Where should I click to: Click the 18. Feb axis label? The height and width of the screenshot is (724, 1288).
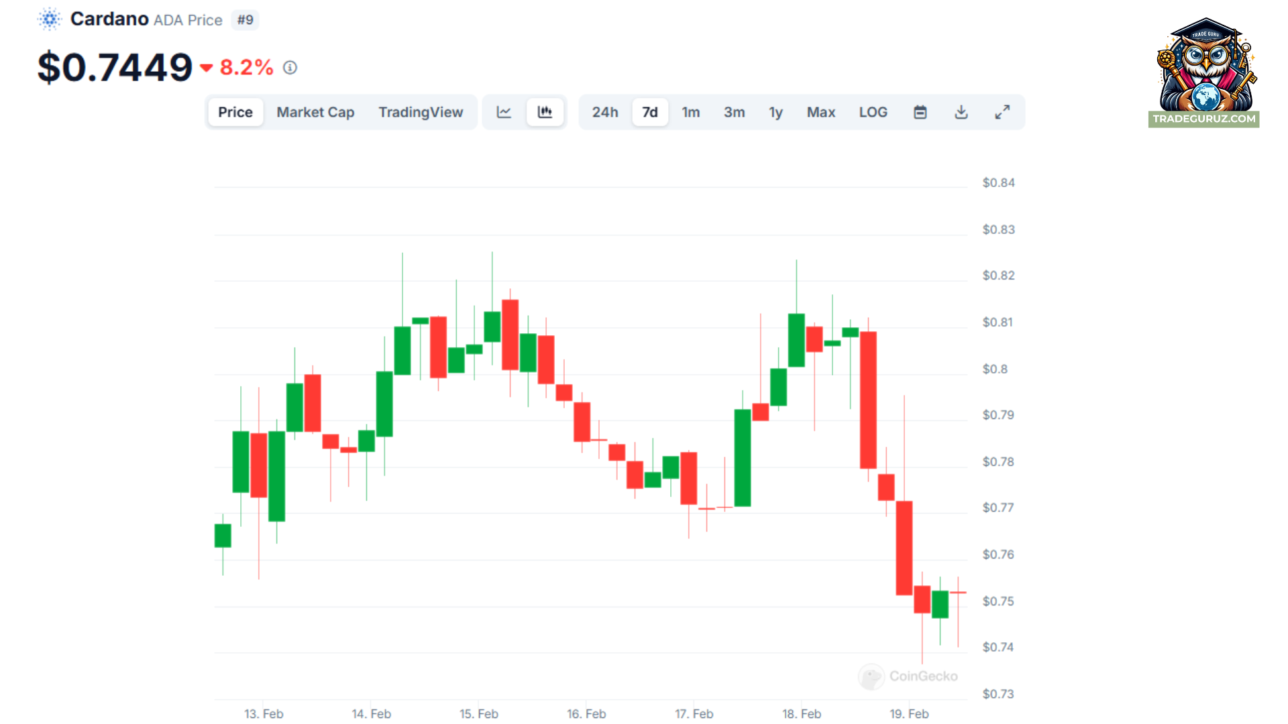point(802,713)
